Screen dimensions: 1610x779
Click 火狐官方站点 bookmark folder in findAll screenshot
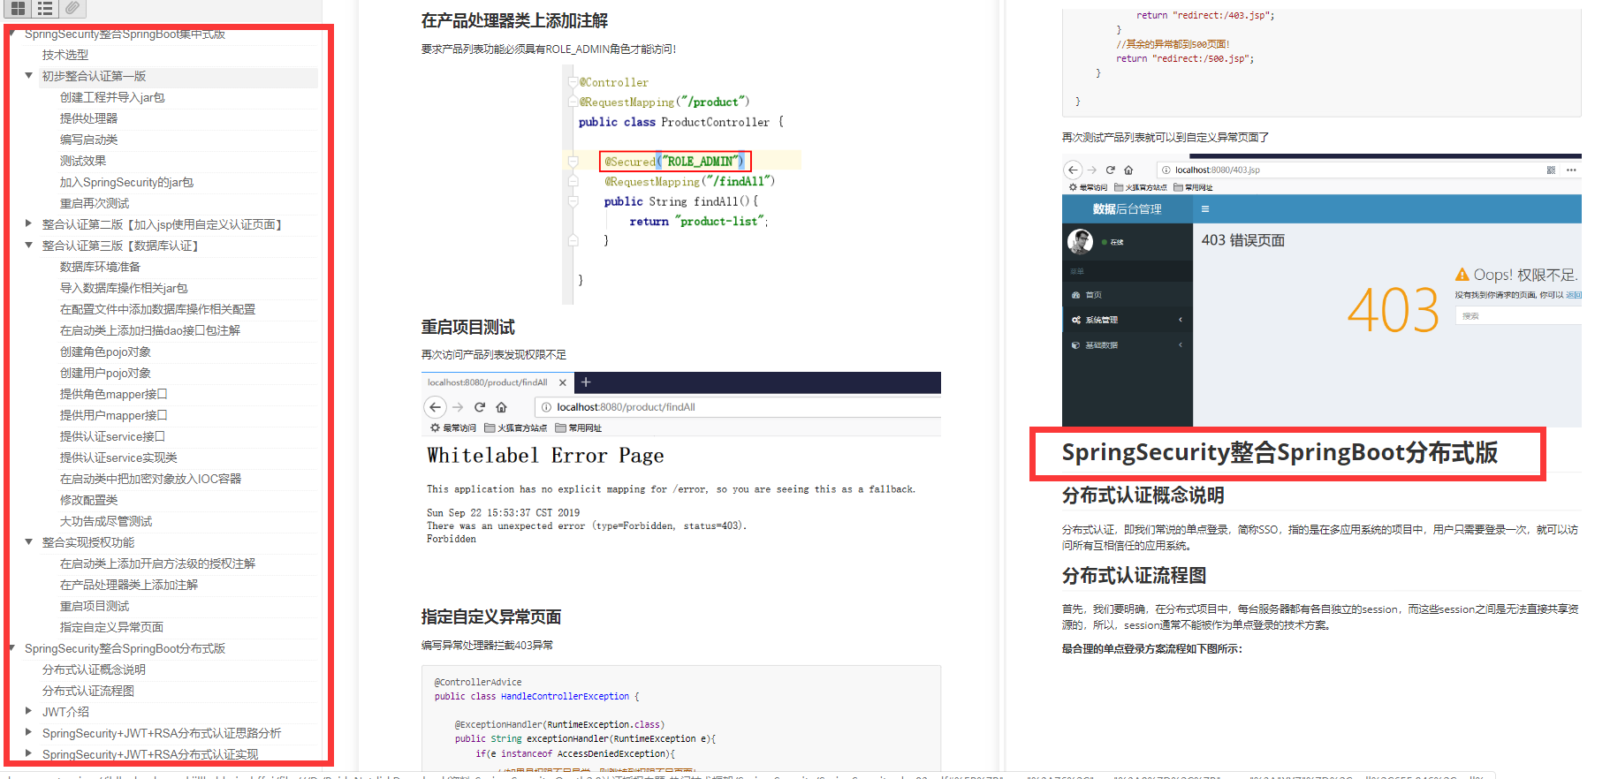click(x=515, y=428)
